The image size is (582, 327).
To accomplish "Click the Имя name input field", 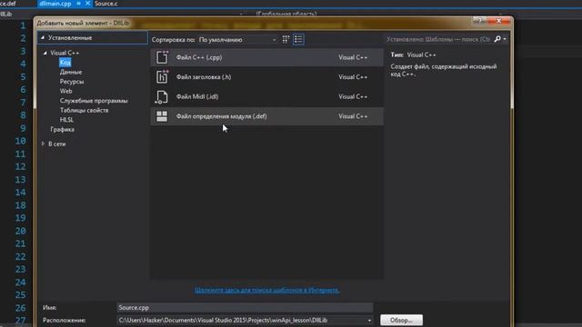I will pyautogui.click(x=245, y=307).
